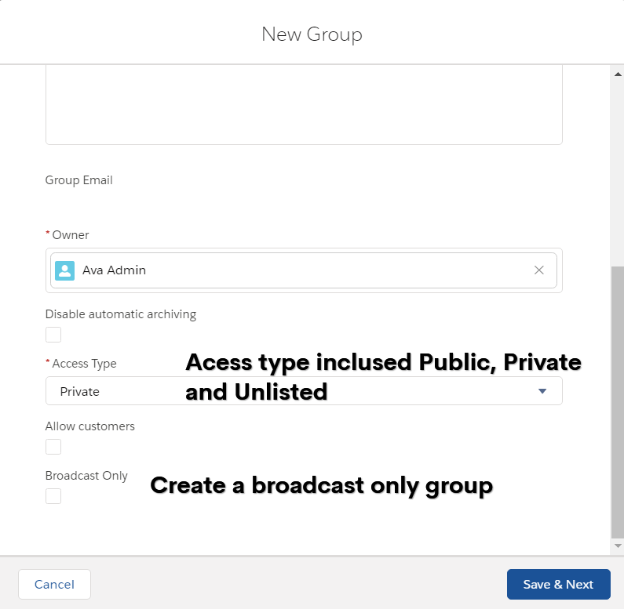Click inside the large description text area
The height and width of the screenshot is (609, 624).
click(304, 105)
